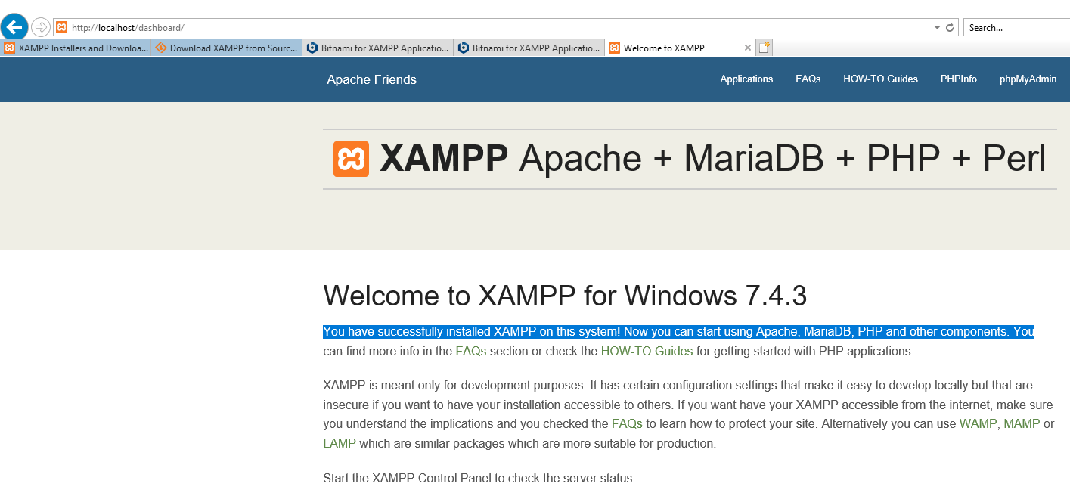The width and height of the screenshot is (1070, 493).
Task: Follow the FAQs link about protecting your site
Action: [x=627, y=423]
